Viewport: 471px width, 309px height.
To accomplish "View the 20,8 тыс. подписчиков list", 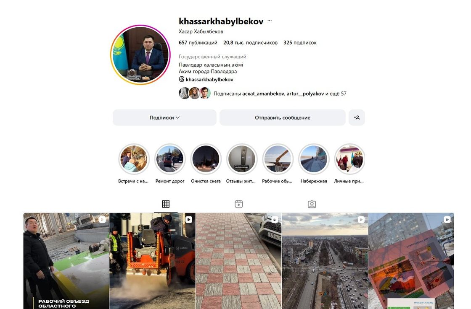I will pyautogui.click(x=250, y=42).
